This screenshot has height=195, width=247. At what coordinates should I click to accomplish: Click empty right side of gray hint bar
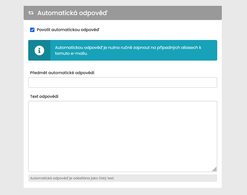[173, 178]
